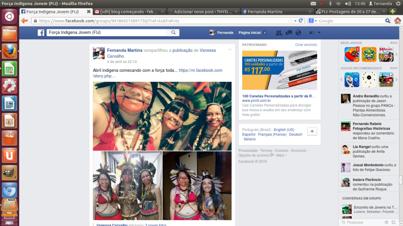Screen dimensions: 403x226
Task: Switch to FIJ Postagens tab
Action: (350, 12)
